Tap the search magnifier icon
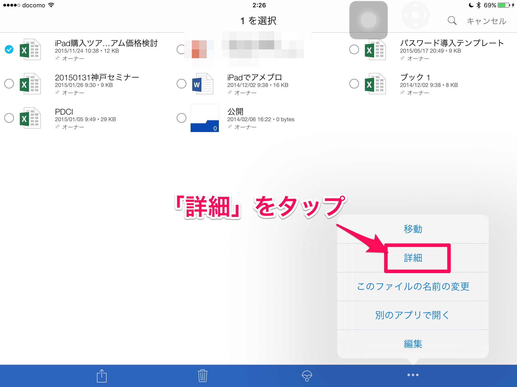Viewport: 517px width, 387px height. click(452, 21)
